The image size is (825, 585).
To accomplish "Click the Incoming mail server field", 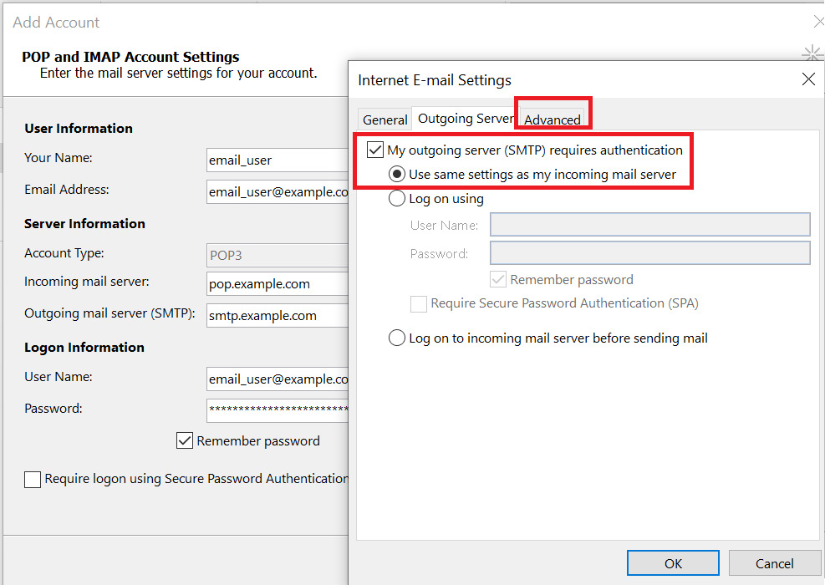I will tap(277, 283).
